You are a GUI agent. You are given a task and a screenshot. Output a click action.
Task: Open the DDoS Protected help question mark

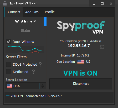[40, 64]
